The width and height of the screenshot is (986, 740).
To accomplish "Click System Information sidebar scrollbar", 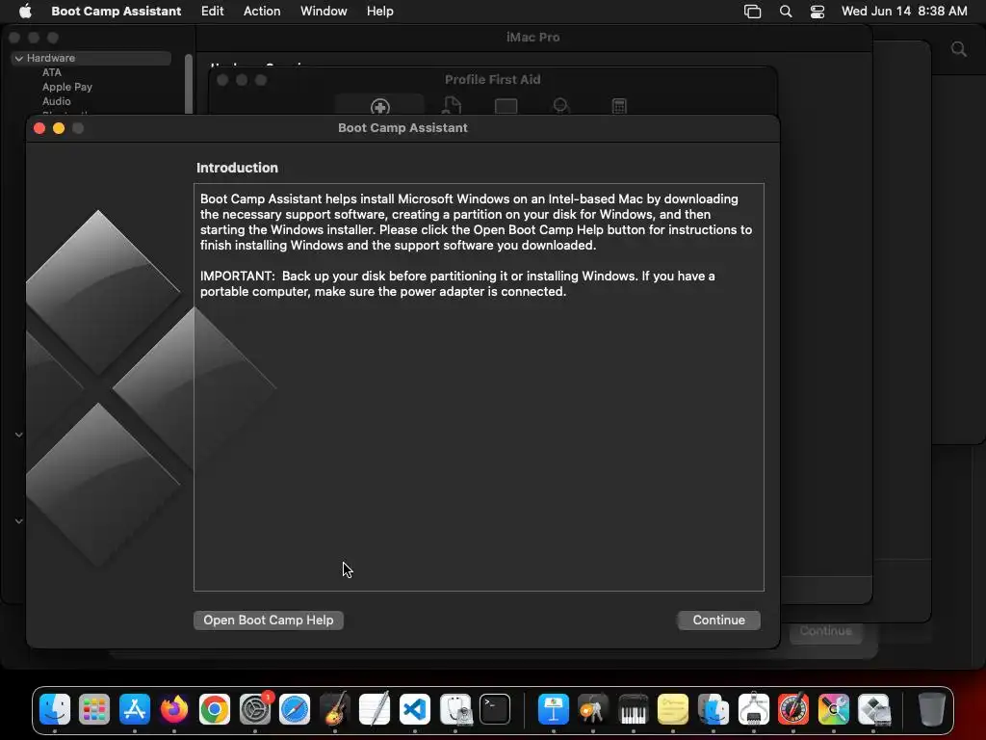I will pyautogui.click(x=189, y=84).
